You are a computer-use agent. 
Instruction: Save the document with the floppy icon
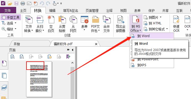point(16,3)
